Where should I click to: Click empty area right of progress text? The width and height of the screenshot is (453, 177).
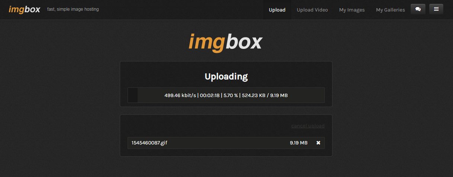coord(306,95)
